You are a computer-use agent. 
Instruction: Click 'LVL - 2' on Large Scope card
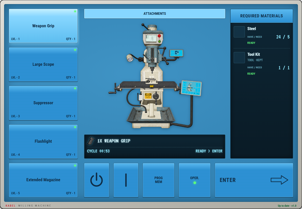coord(15,77)
